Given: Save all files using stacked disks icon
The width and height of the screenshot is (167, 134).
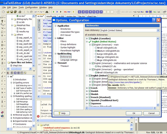Looking at the screenshot, I should tap(15, 12).
